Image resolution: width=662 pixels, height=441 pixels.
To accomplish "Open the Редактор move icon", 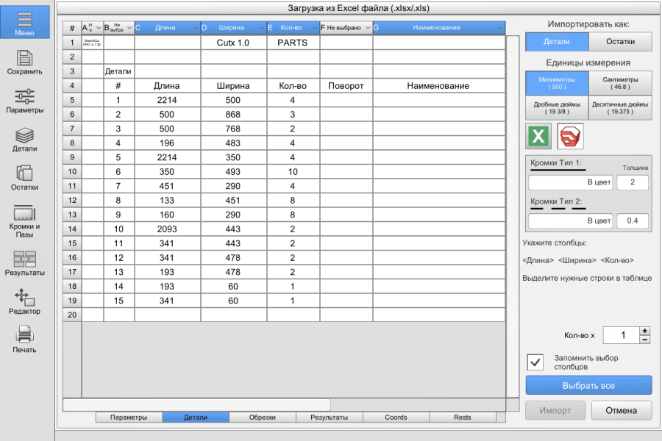I will [x=24, y=297].
